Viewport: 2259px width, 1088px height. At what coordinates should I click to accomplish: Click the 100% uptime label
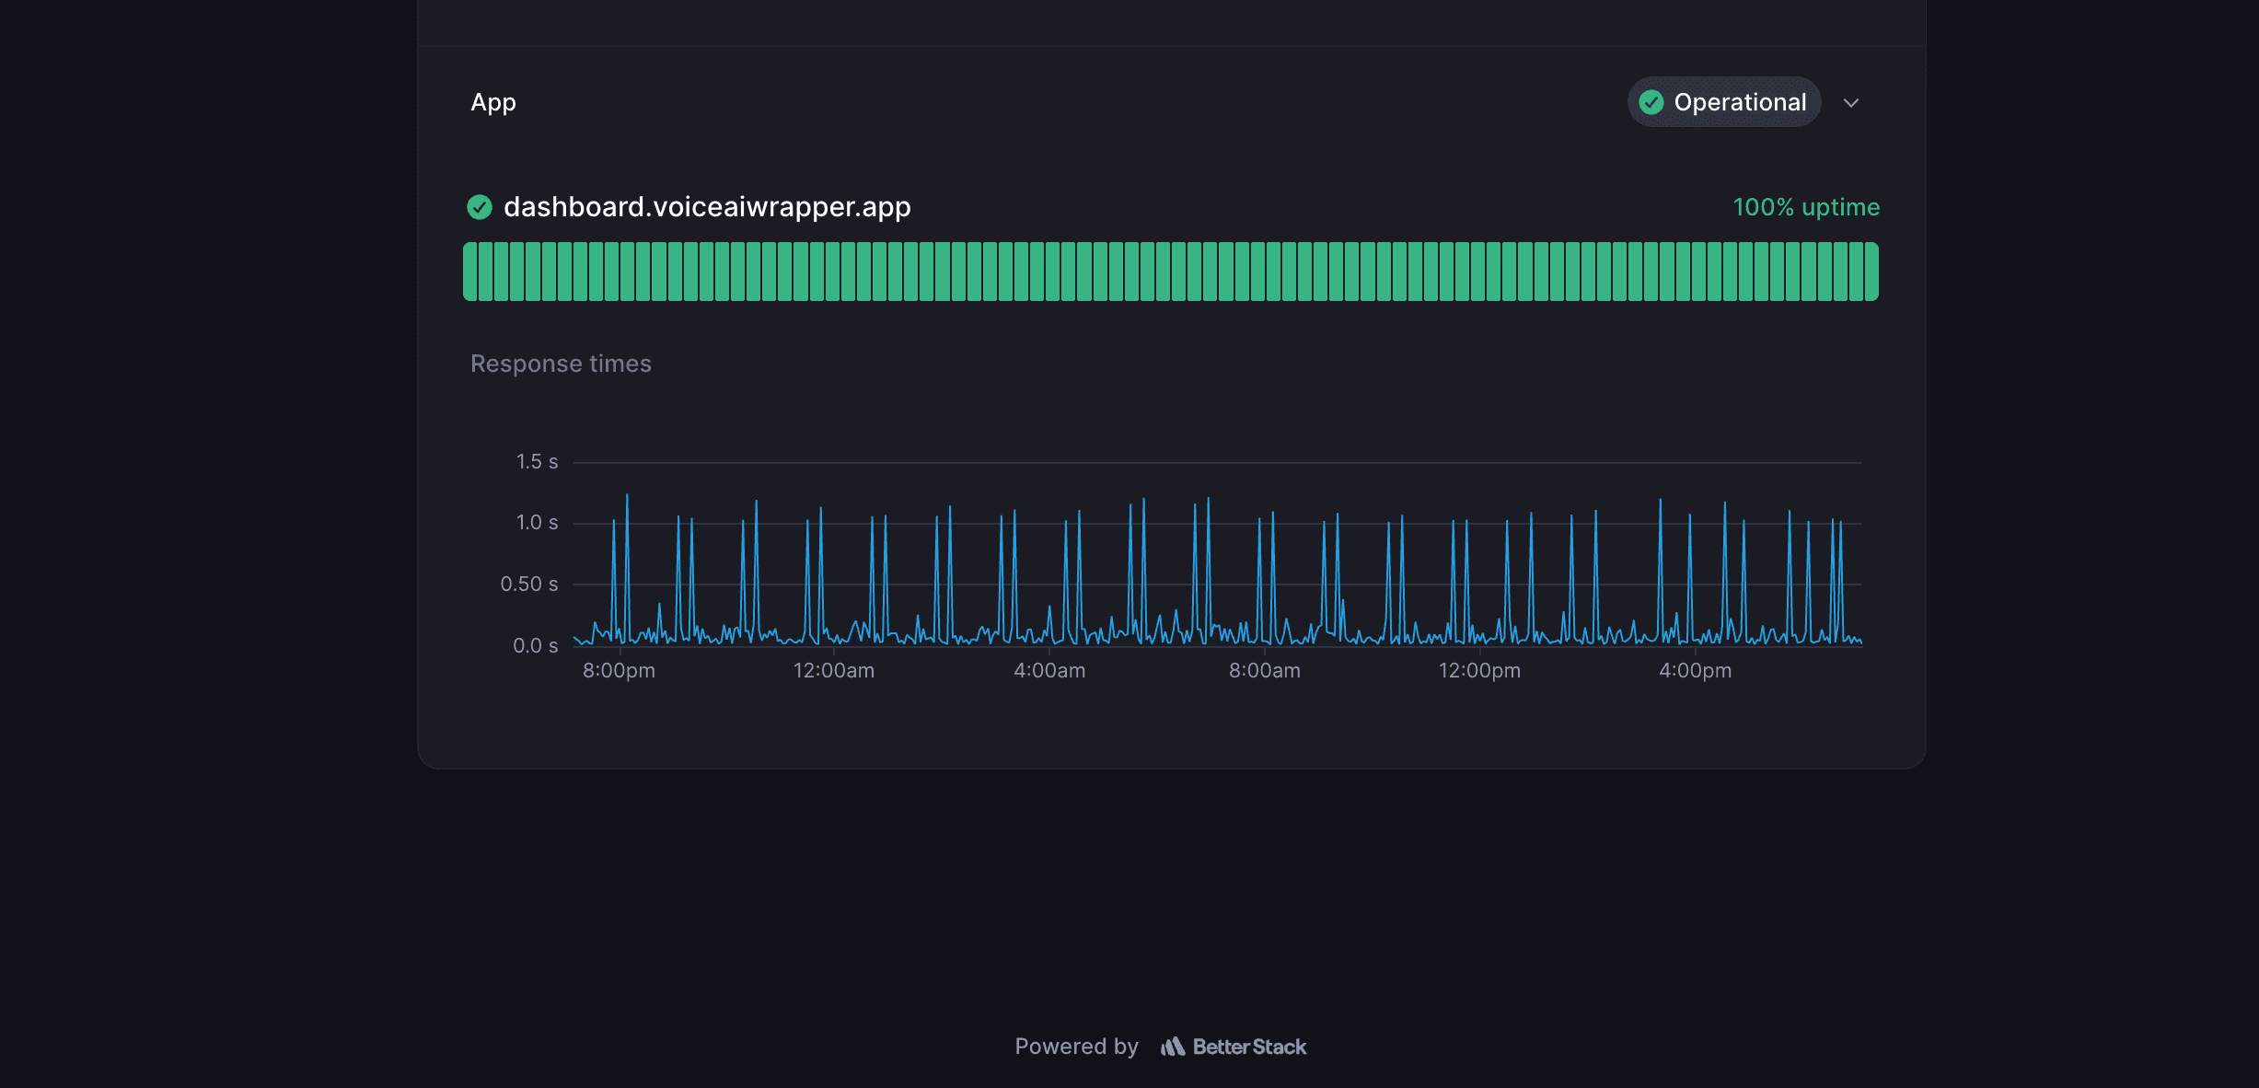pos(1806,207)
